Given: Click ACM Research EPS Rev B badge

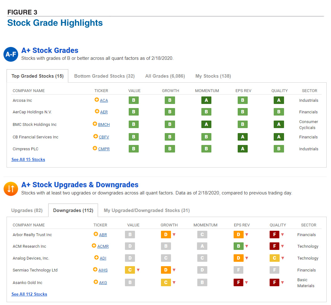Looking at the screenshot, I should coord(239,246).
